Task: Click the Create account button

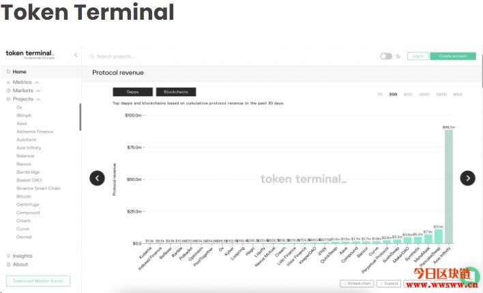Action: click(453, 56)
